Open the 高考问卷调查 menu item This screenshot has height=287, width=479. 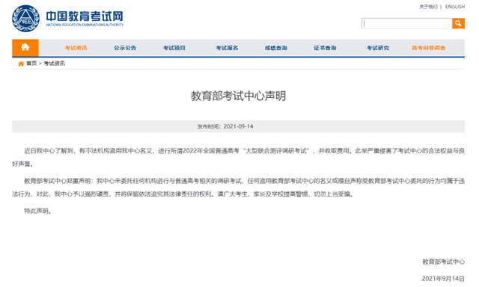click(429, 48)
